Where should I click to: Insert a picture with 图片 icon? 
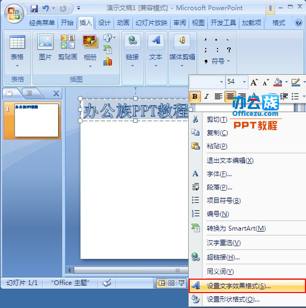[45, 42]
